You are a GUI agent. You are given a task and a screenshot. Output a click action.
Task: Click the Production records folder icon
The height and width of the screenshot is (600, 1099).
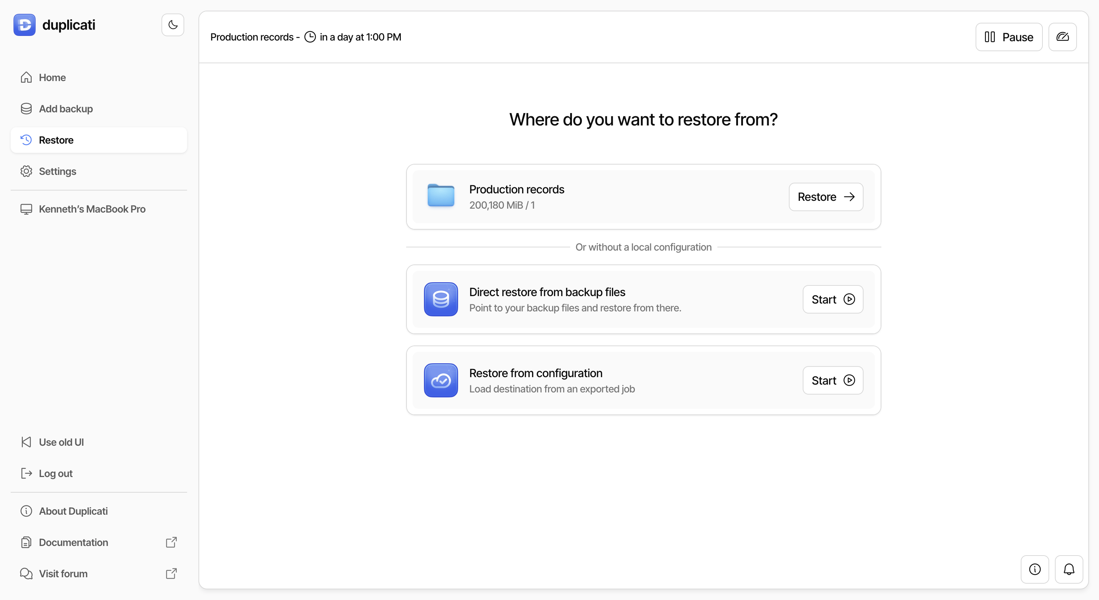(x=441, y=196)
